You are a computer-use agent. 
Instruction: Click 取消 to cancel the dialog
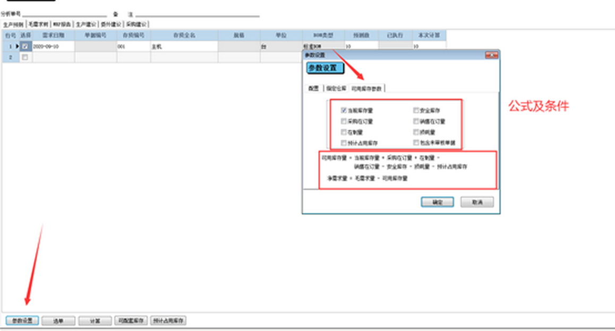click(x=477, y=202)
